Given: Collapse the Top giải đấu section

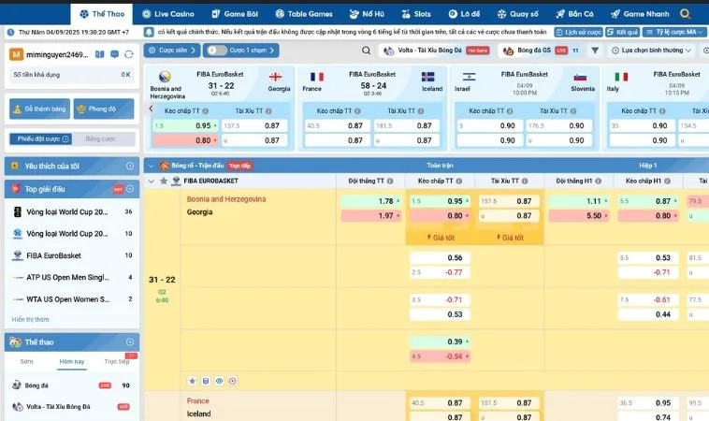Looking at the screenshot, I should pos(131,189).
